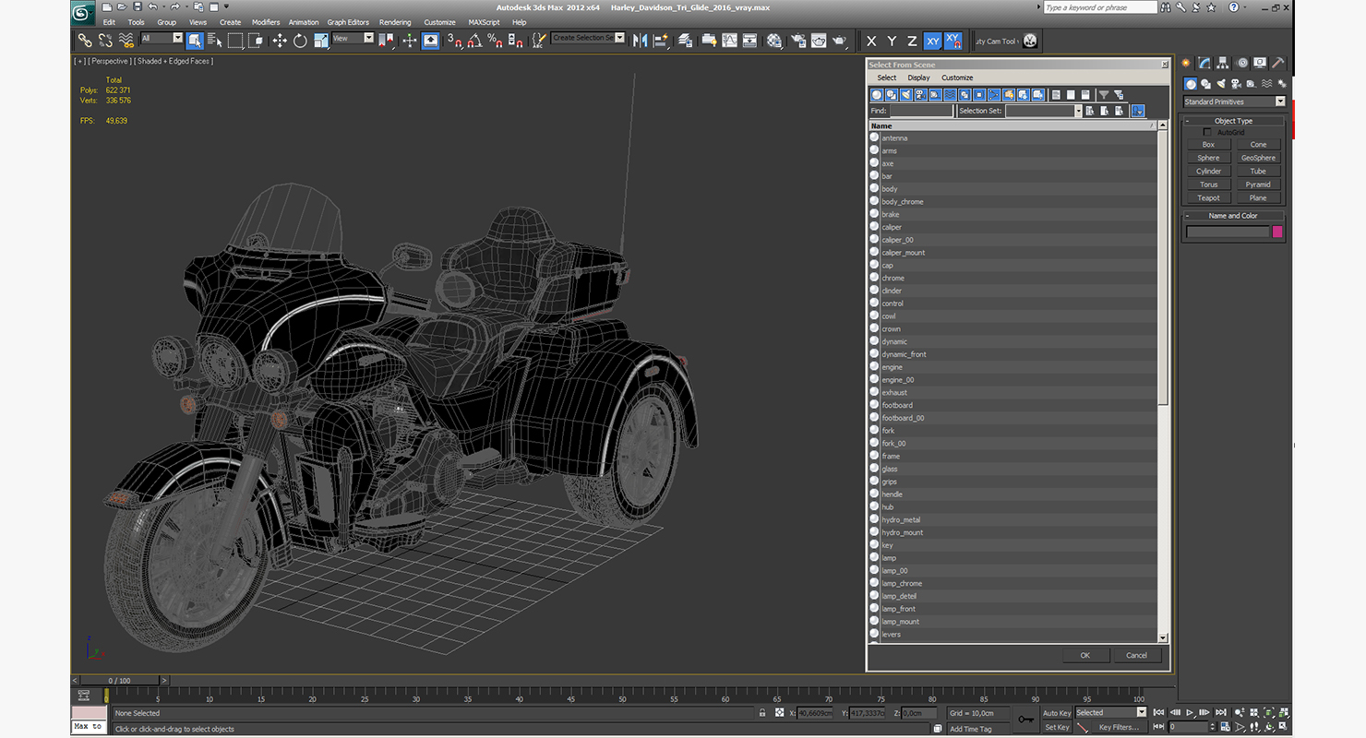This screenshot has width=1366, height=738.
Task: Click the Mirror tool icon
Action: tap(640, 41)
